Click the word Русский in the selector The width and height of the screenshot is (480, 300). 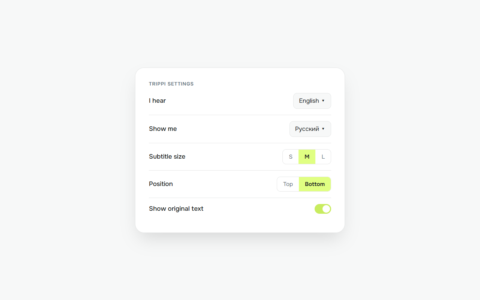(x=307, y=129)
